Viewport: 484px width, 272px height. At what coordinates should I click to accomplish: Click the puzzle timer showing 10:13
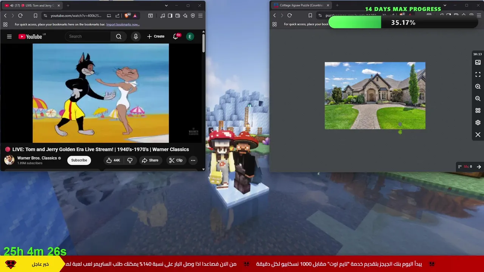[x=478, y=54]
